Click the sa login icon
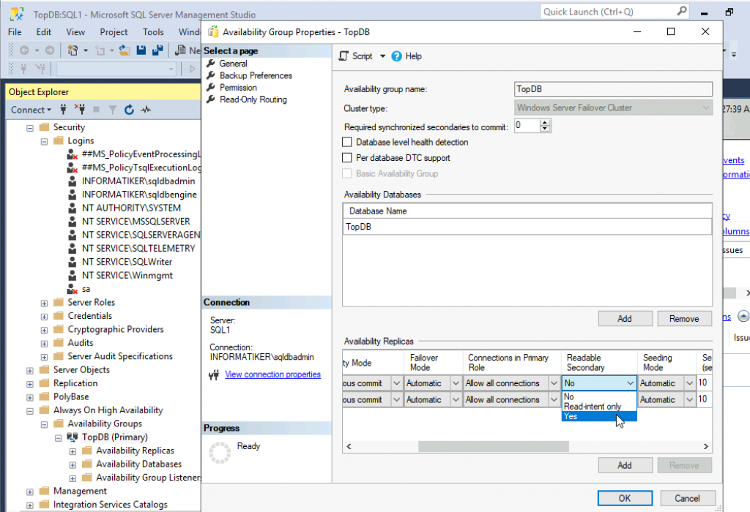Image resolution: width=750 pixels, height=512 pixels. pos(72,289)
